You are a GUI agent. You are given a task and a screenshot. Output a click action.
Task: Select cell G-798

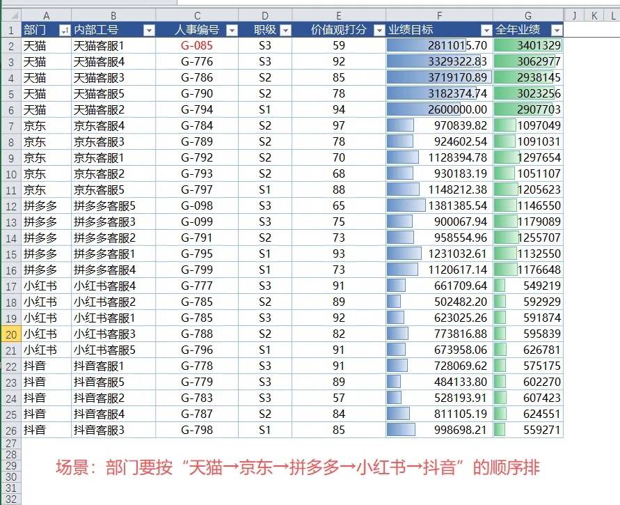197,430
